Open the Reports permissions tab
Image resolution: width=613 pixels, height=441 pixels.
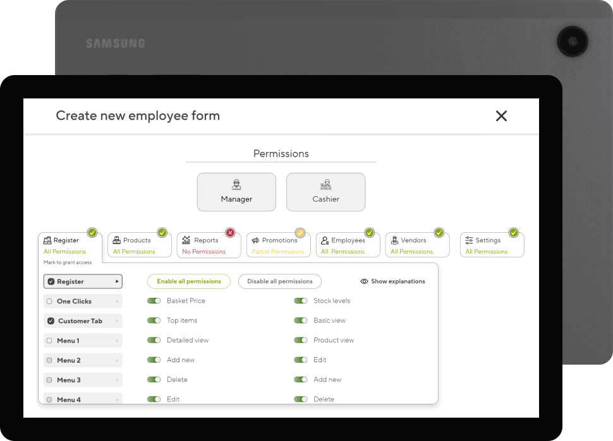coord(209,245)
